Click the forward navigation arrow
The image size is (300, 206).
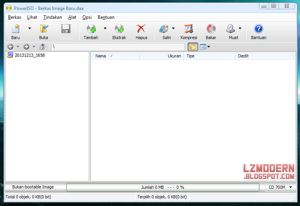tap(26, 47)
